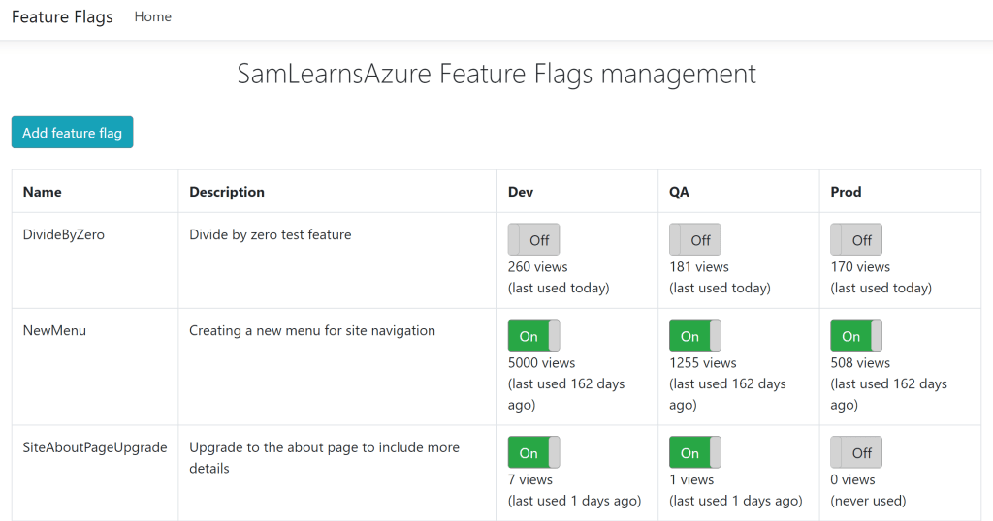Turn off NewMenu flag in QA

coord(694,336)
